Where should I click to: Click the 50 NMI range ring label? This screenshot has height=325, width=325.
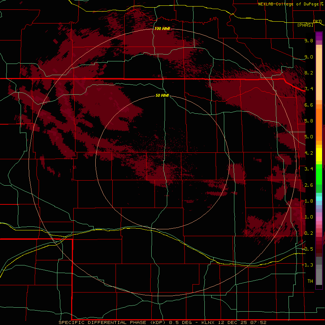[x=162, y=95]
